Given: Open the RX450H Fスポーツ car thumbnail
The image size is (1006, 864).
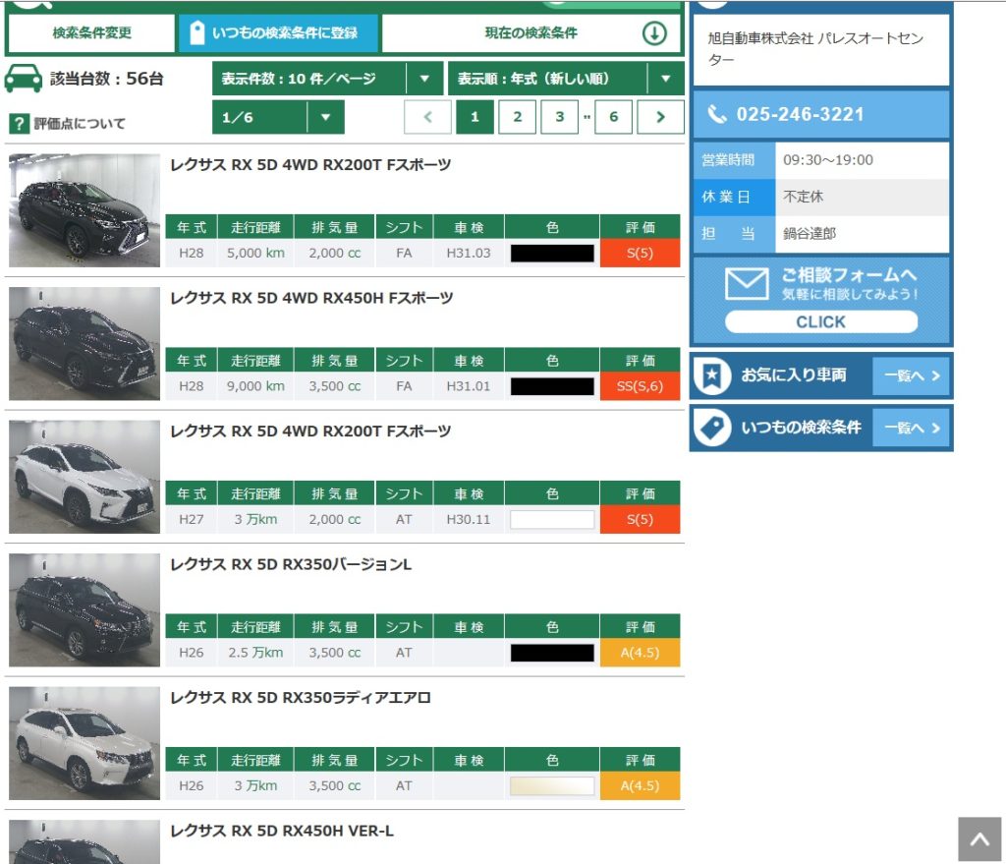Looking at the screenshot, I should (84, 343).
